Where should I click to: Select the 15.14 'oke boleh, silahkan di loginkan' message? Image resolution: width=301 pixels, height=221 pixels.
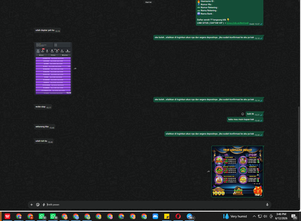coord(208,100)
